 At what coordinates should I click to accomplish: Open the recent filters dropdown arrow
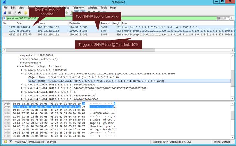pyautogui.click(x=228, y=18)
